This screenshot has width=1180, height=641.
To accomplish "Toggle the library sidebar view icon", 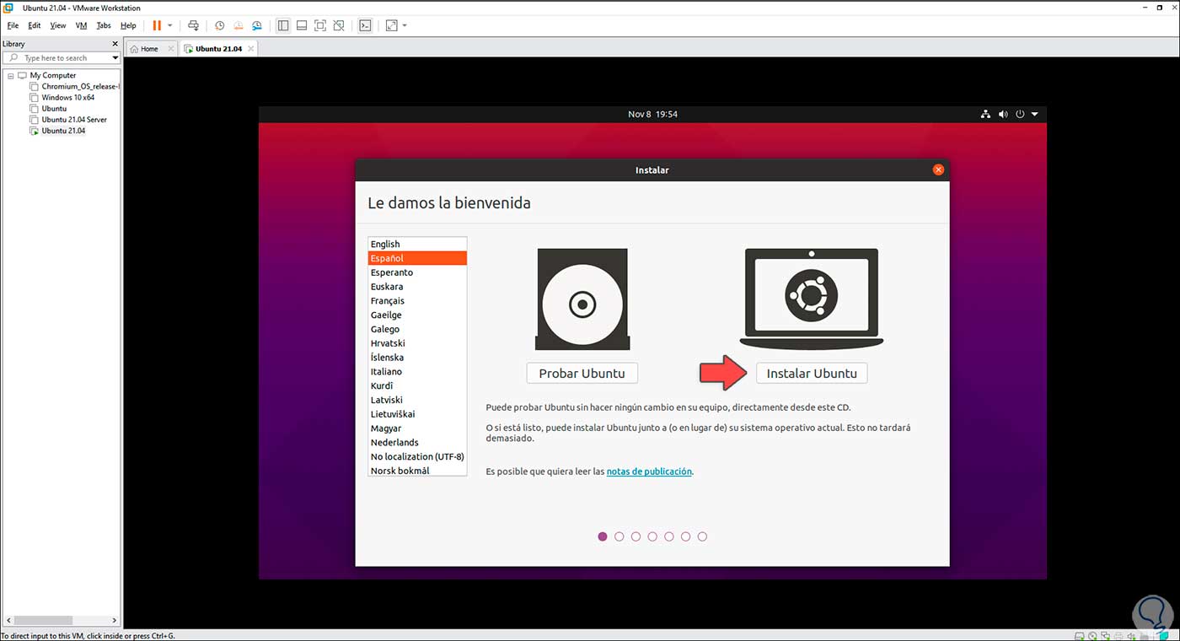I will click(283, 25).
